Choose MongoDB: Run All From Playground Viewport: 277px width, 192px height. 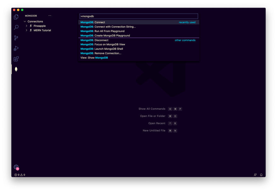click(x=139, y=31)
